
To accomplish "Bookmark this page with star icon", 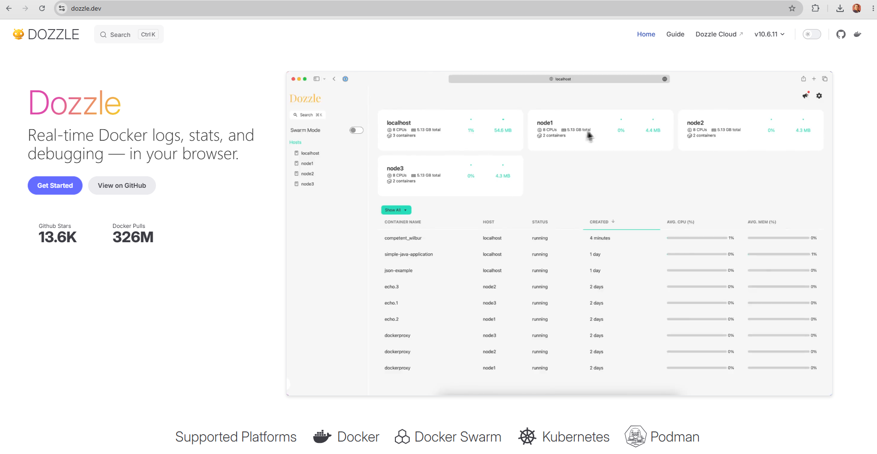I will [792, 8].
